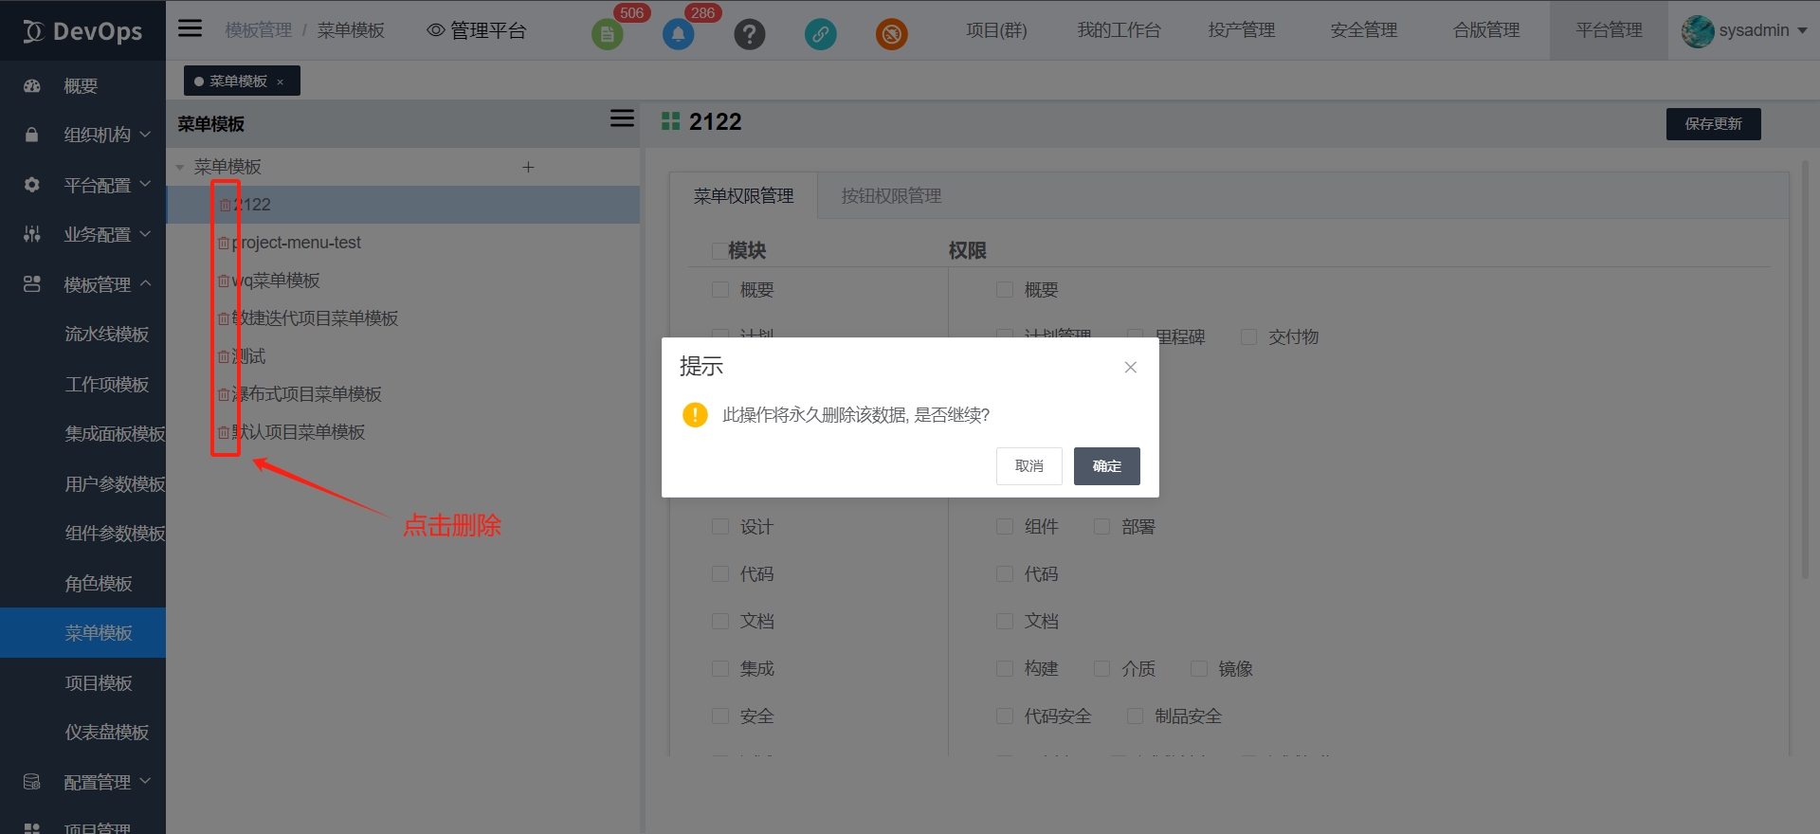1820x834 pixels.
Task: Open the sysadmin user dropdown
Action: [x=1744, y=30]
